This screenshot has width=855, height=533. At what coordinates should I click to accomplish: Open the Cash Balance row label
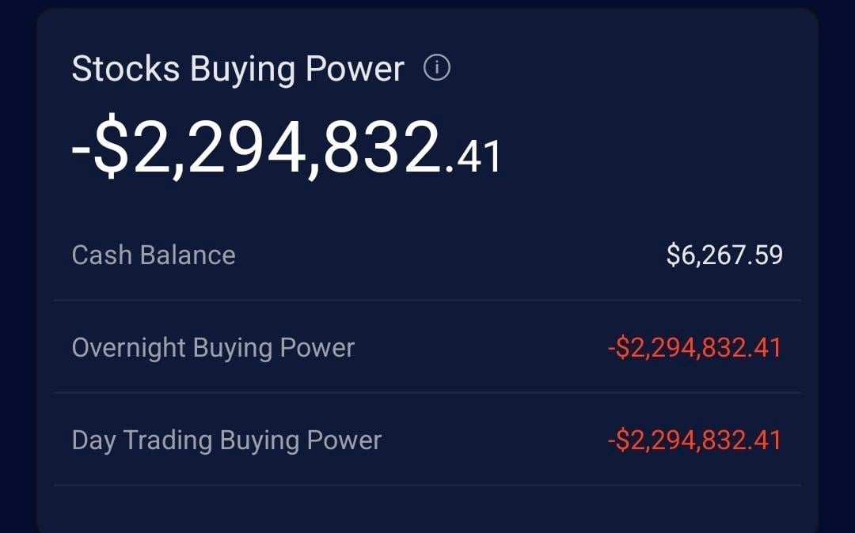point(154,255)
